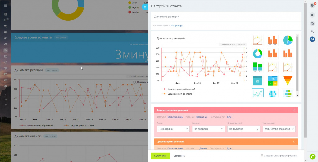Open the notifications bell icon
Screen dimensions: 318x162
[312, 15]
